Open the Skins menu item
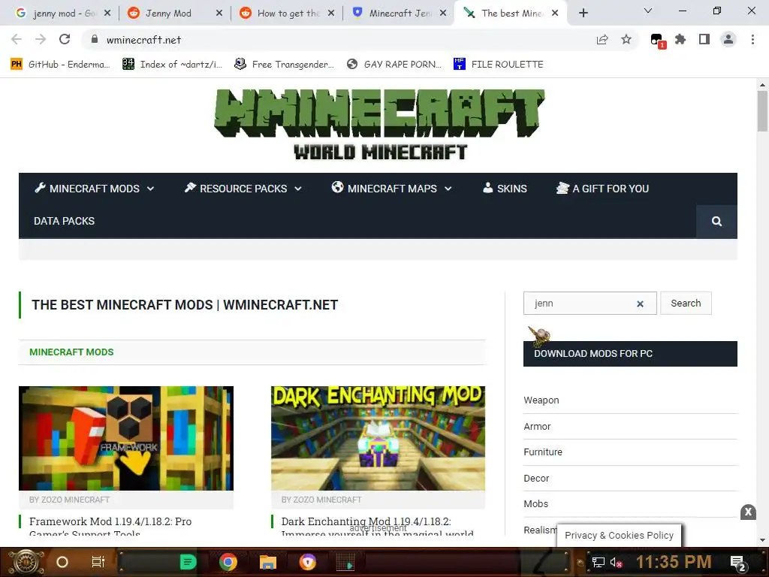This screenshot has width=769, height=577. point(505,189)
